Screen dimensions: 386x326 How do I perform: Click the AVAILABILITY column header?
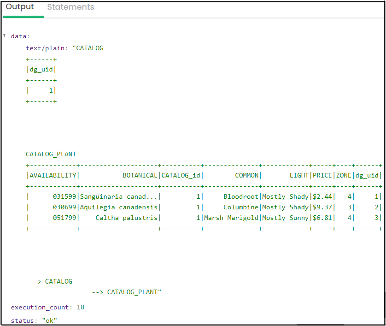[53, 175]
